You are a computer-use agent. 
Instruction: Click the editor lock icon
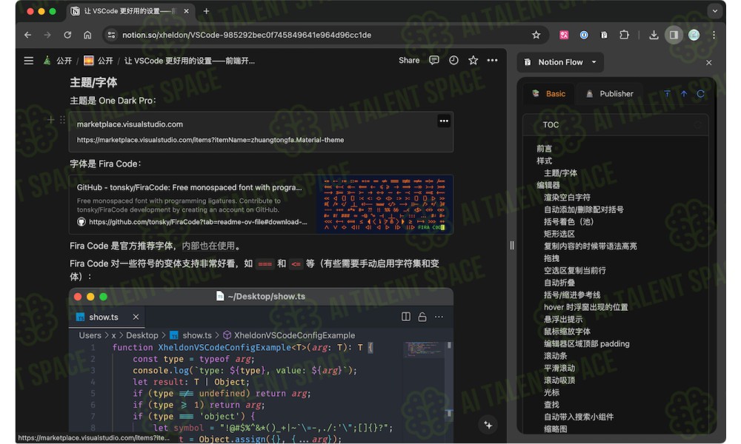tap(422, 317)
